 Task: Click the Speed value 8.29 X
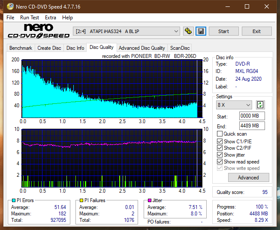[261, 220]
